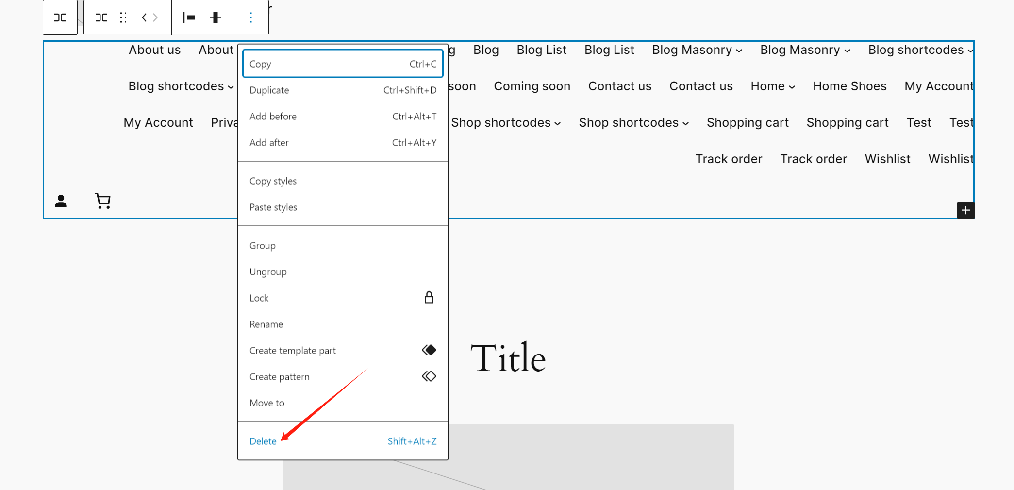This screenshot has height=490, width=1014.
Task: Choose Delete to remove the block
Action: click(263, 441)
